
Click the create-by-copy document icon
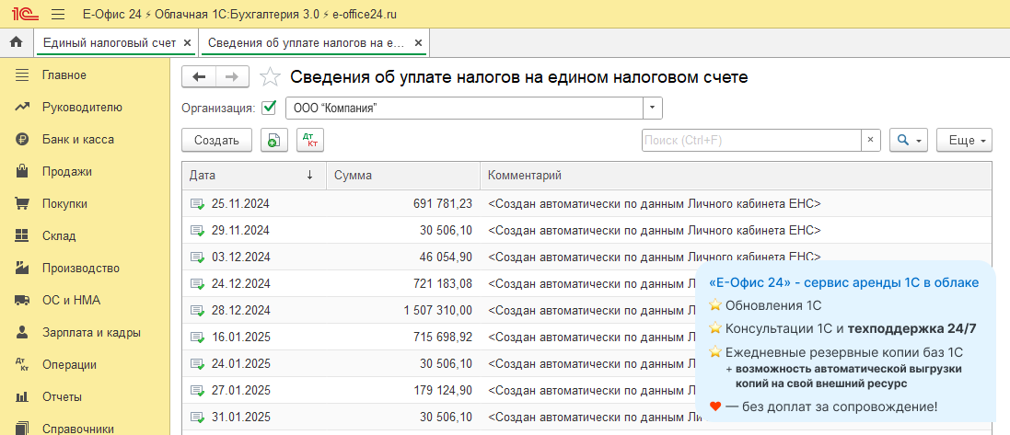point(273,140)
